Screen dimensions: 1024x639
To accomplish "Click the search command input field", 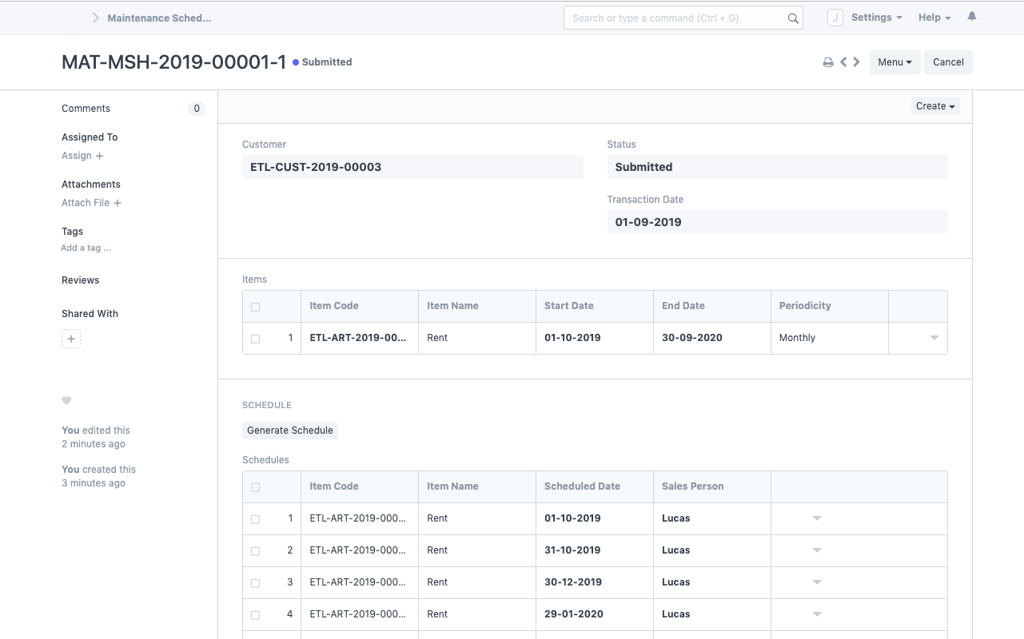I will (x=675, y=18).
